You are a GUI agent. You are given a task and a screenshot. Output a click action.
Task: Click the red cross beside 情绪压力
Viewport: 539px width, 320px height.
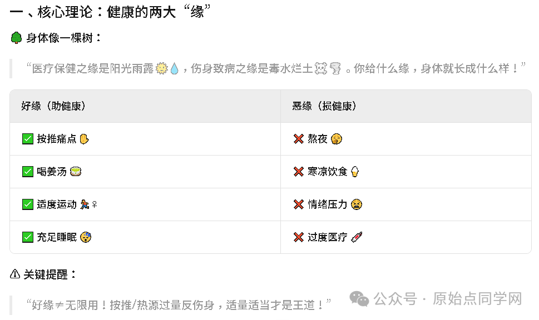pos(299,204)
